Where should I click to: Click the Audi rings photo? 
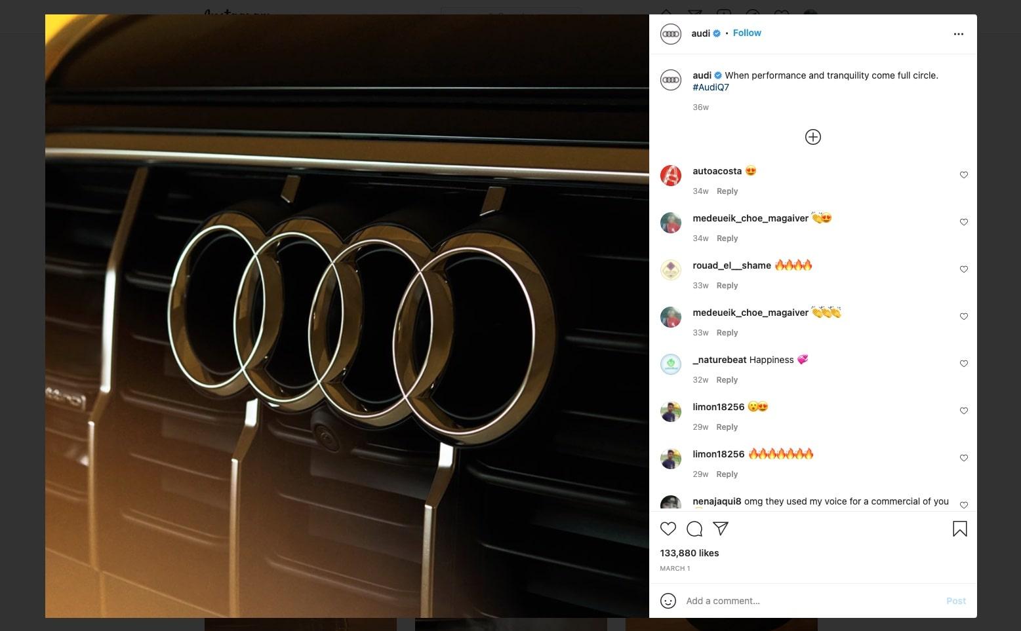coord(347,316)
